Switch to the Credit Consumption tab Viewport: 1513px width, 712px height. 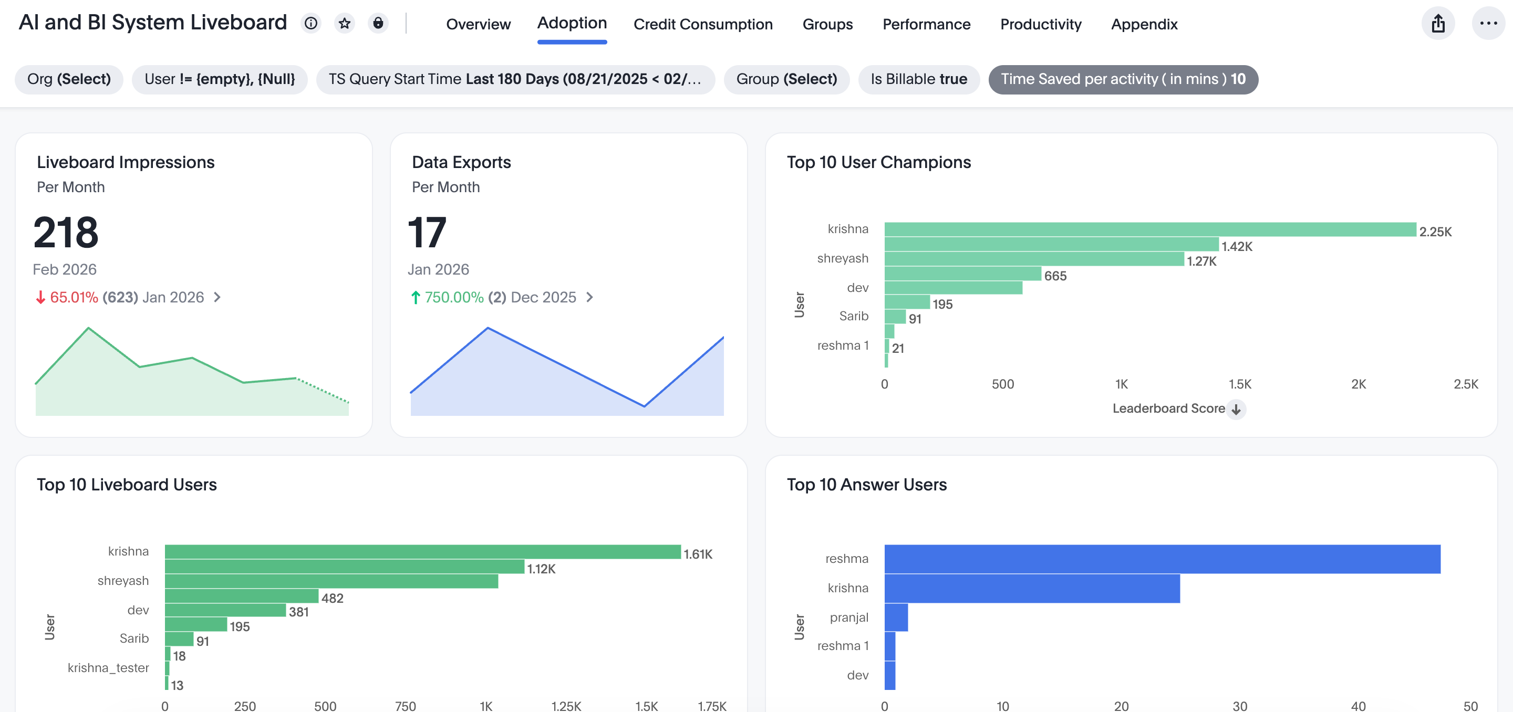(702, 24)
